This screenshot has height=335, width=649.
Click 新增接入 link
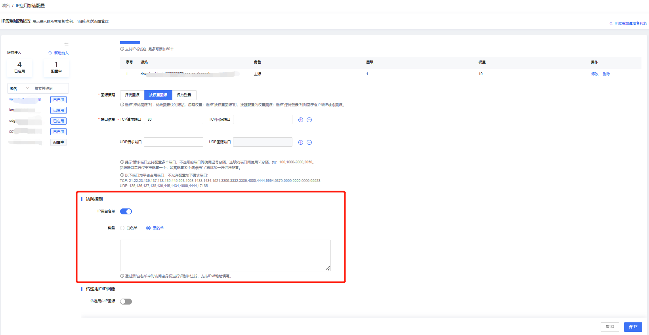(x=61, y=53)
